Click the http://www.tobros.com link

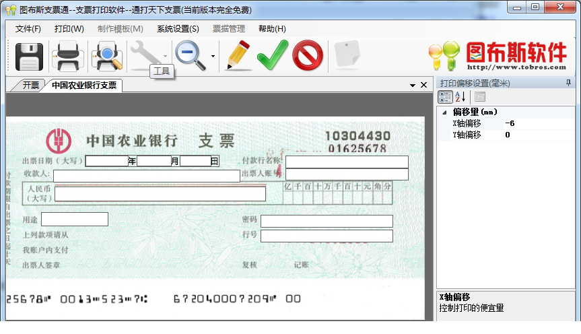click(x=516, y=67)
